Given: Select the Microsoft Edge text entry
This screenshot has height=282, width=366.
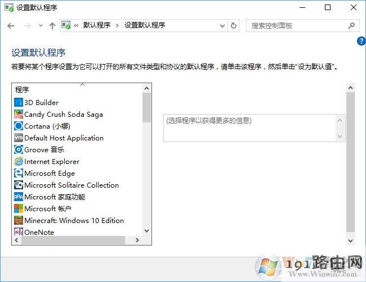Looking at the screenshot, I should click(x=50, y=173).
